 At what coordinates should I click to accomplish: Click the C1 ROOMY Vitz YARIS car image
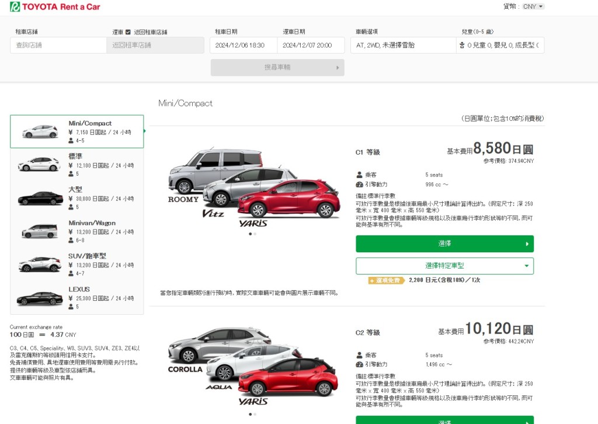pos(254,189)
